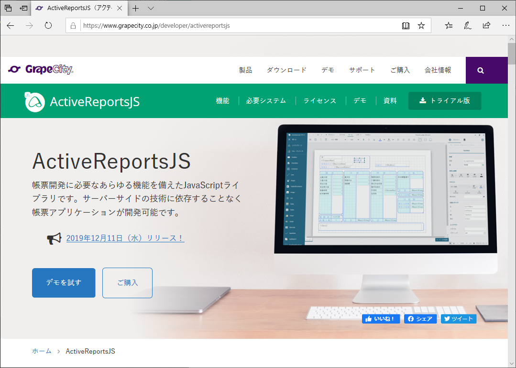The image size is (516, 368).
Task: Click the outlined ご購入 button
Action: point(127,283)
